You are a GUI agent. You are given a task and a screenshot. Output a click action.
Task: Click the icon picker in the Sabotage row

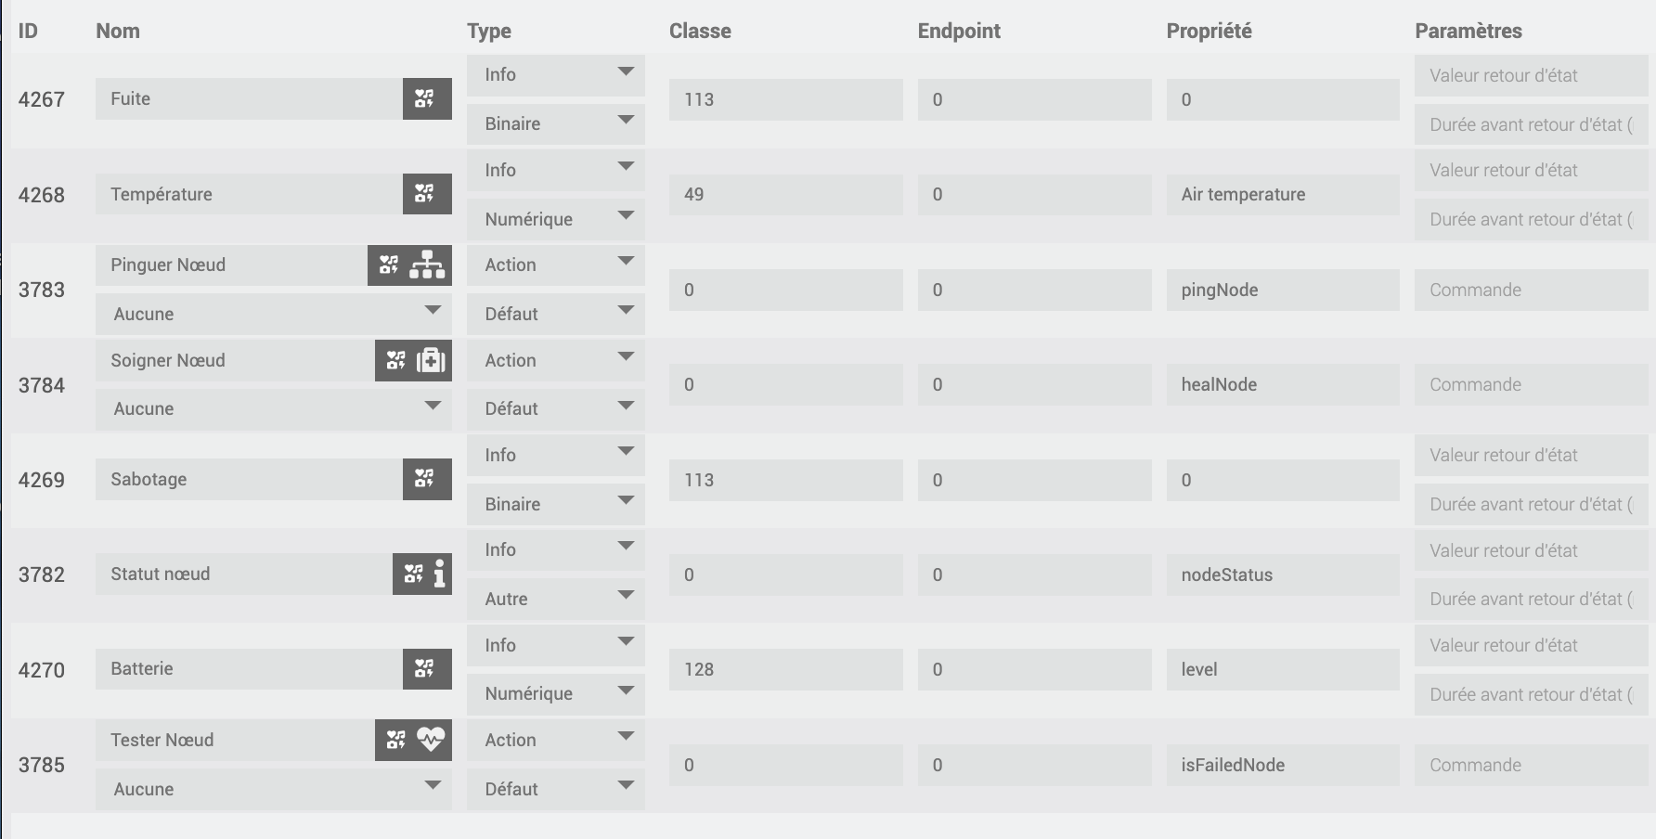(x=426, y=479)
